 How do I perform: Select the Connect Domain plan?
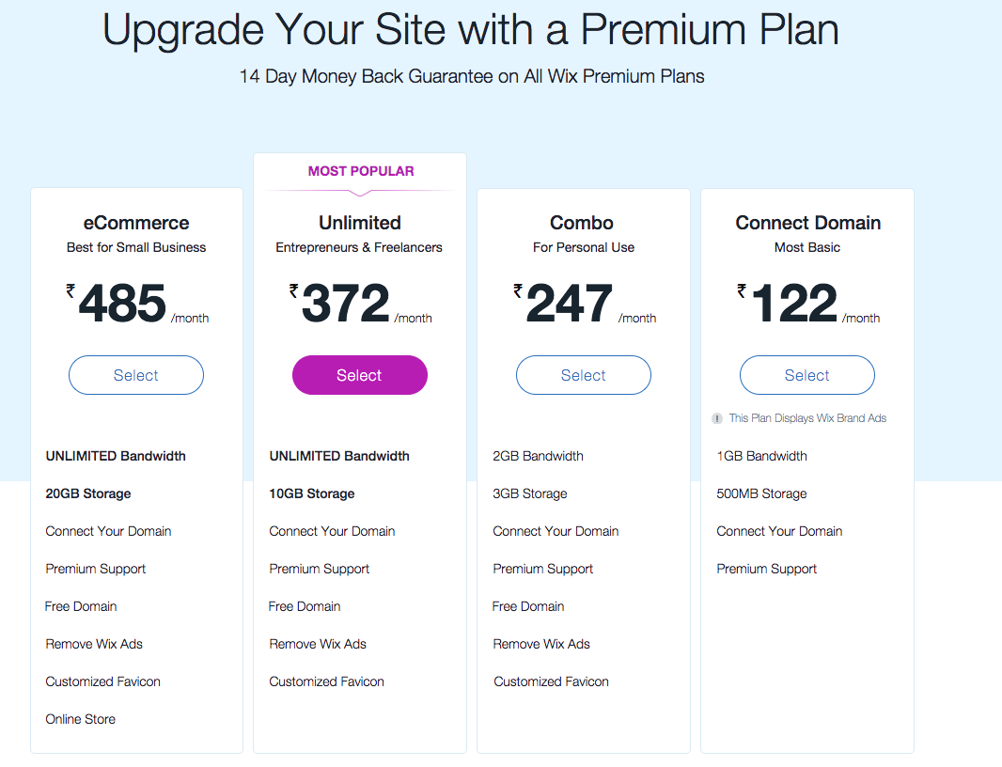807,375
